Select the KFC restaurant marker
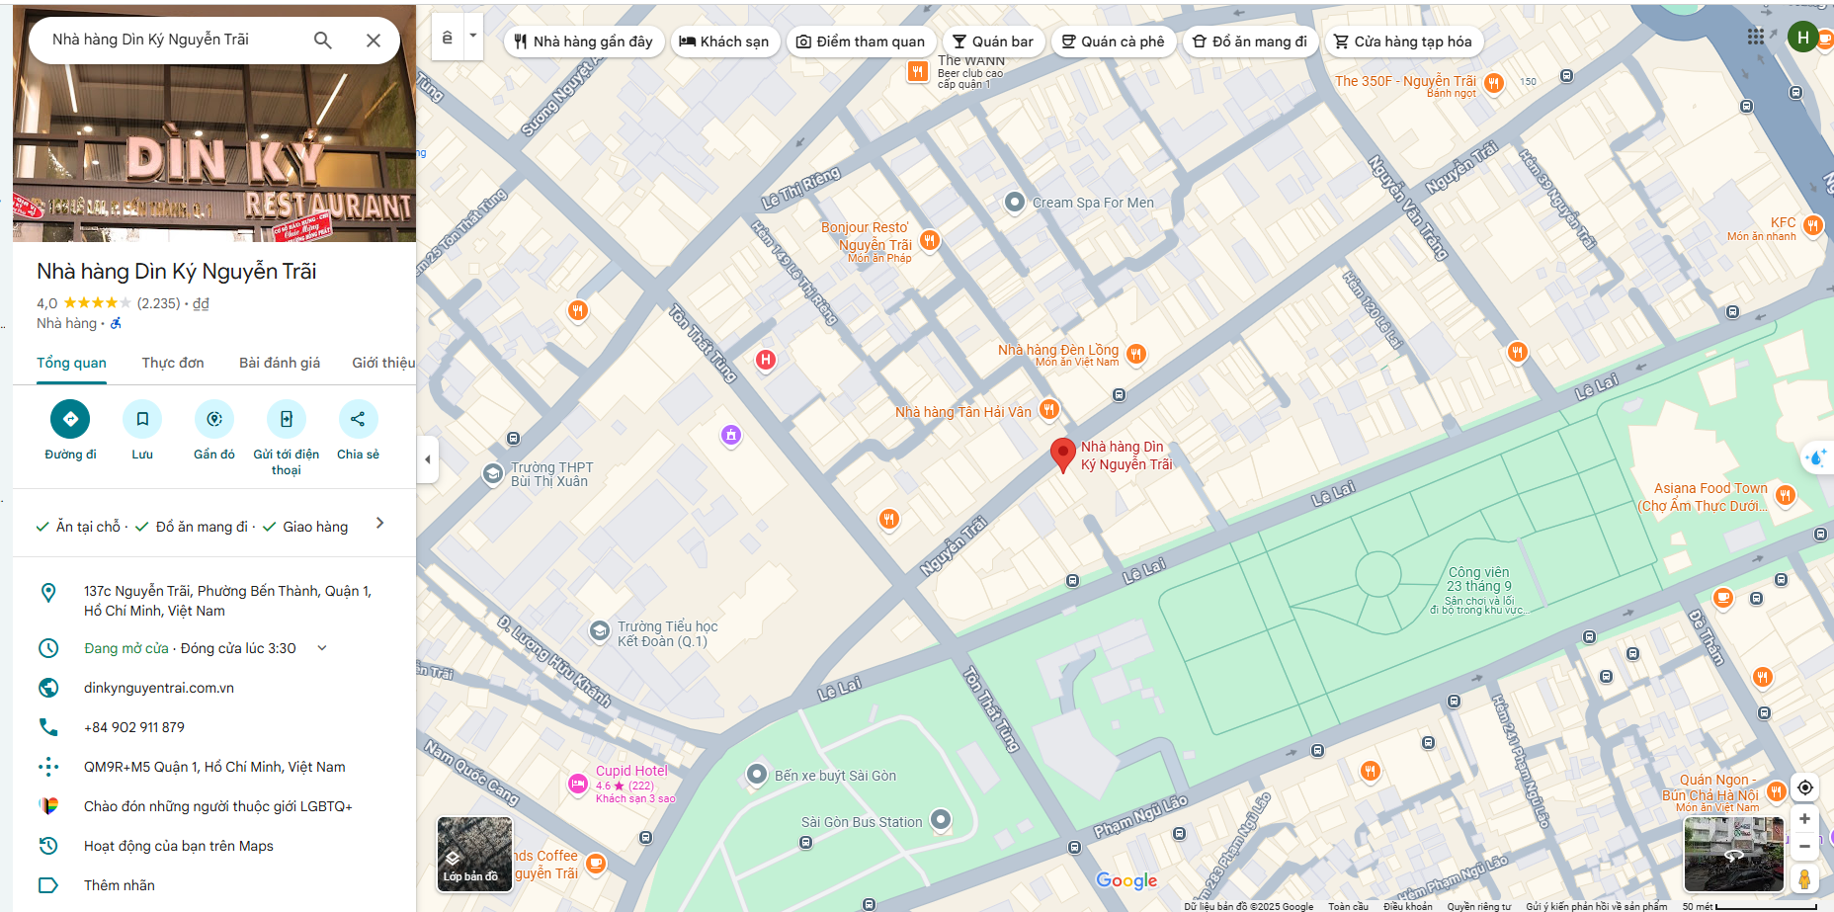Image resolution: width=1834 pixels, height=912 pixels. [x=1812, y=225]
